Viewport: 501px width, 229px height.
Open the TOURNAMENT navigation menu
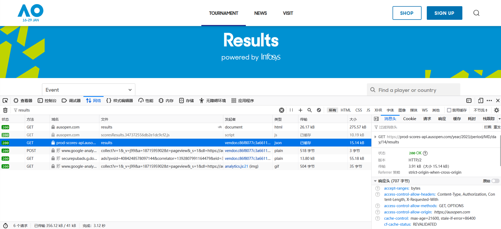224,13
